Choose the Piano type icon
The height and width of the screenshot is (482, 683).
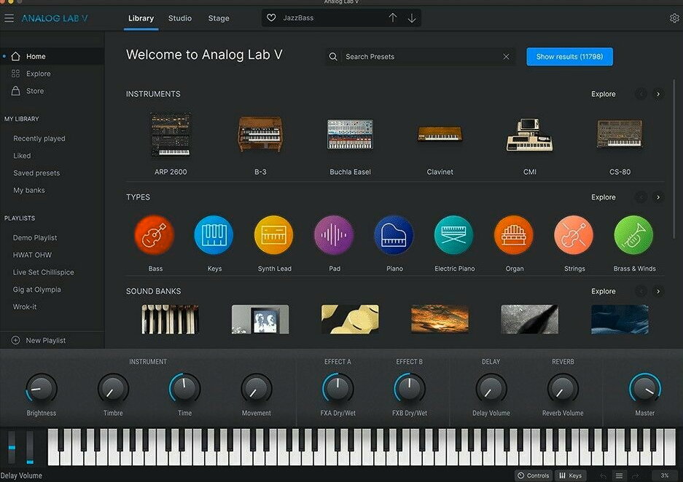click(x=394, y=235)
